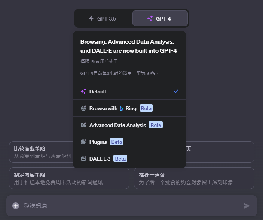Open the 推荐一道菜 suggestion card
The height and width of the screenshot is (220, 263).
pos(194,178)
